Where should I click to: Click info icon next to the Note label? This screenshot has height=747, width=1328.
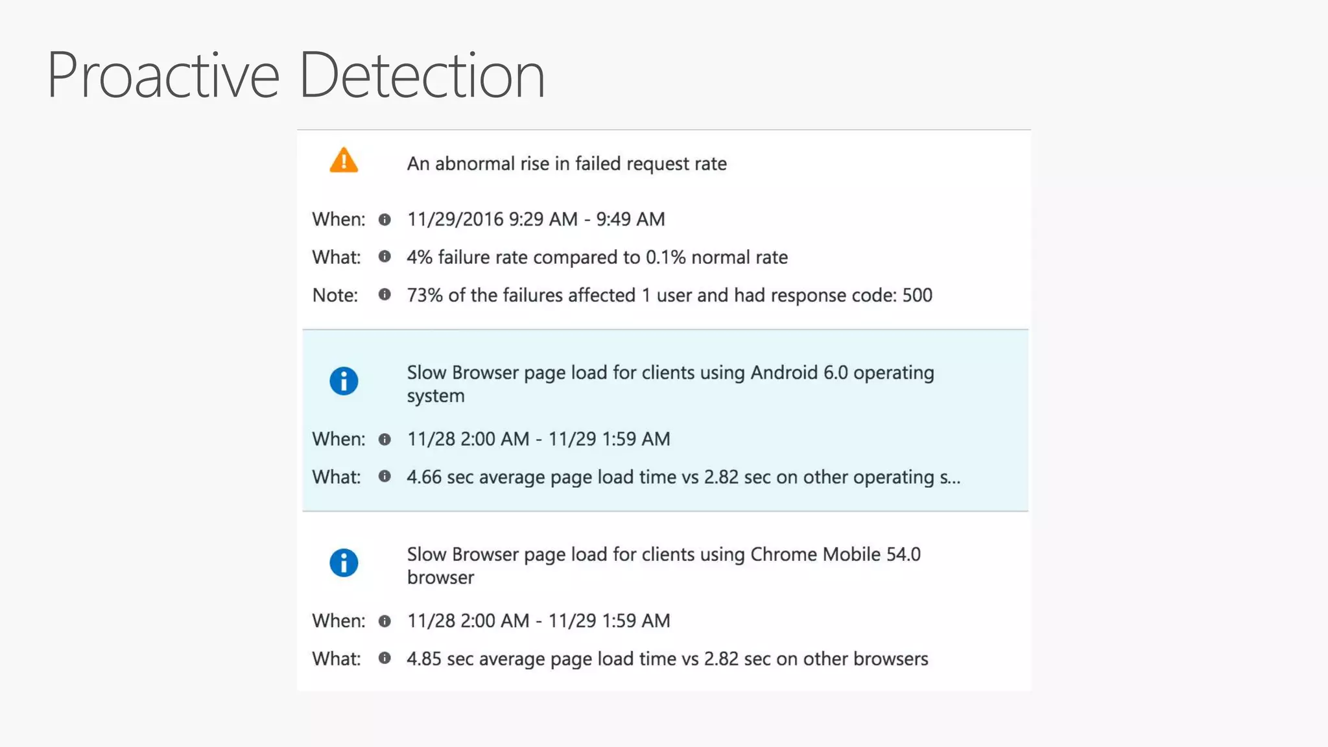coord(385,295)
